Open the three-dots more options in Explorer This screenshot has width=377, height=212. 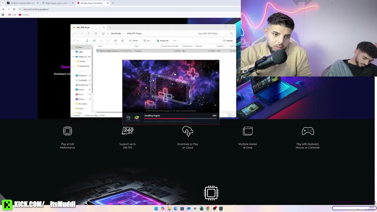click(x=175, y=41)
